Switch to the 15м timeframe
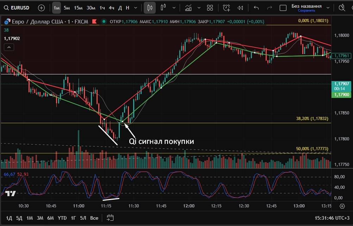The image size is (353, 226). 78,7
